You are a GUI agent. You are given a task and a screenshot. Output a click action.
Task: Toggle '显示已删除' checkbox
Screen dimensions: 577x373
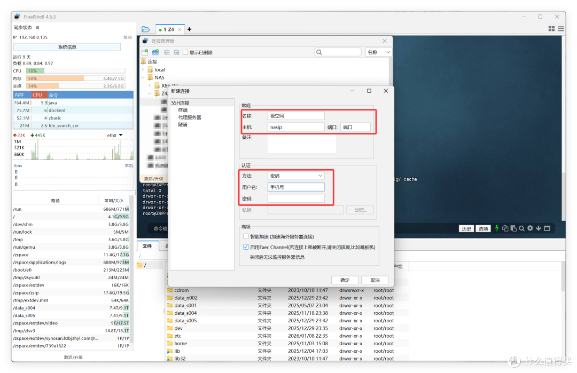pos(185,52)
